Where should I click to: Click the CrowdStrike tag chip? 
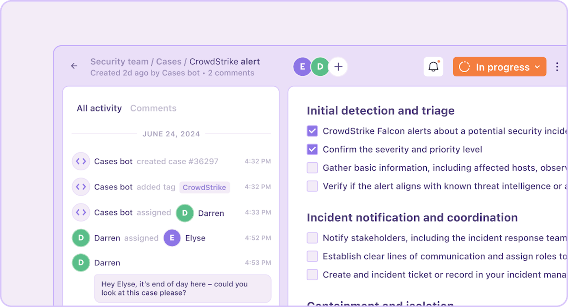pos(204,187)
